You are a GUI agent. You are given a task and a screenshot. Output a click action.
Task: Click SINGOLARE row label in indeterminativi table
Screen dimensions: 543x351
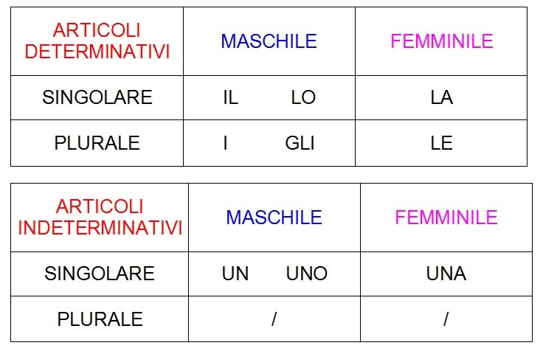(x=100, y=274)
